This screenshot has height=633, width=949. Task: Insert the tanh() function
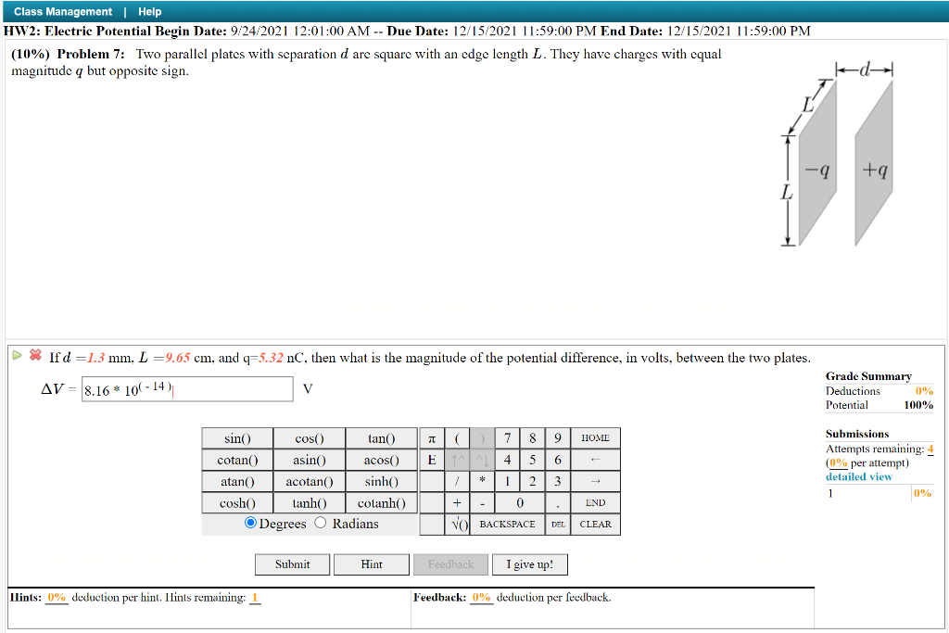(x=310, y=503)
